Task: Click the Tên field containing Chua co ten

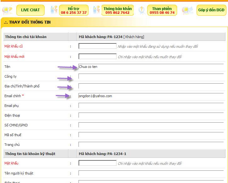Action: (151, 67)
